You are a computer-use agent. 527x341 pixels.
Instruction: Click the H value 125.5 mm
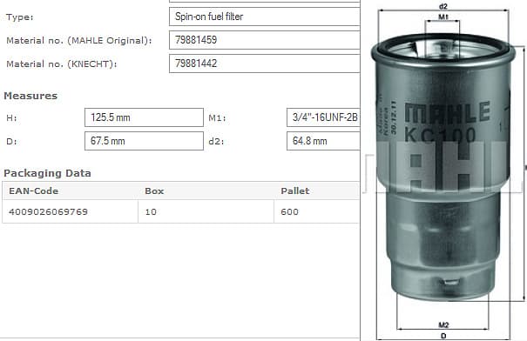click(144, 117)
